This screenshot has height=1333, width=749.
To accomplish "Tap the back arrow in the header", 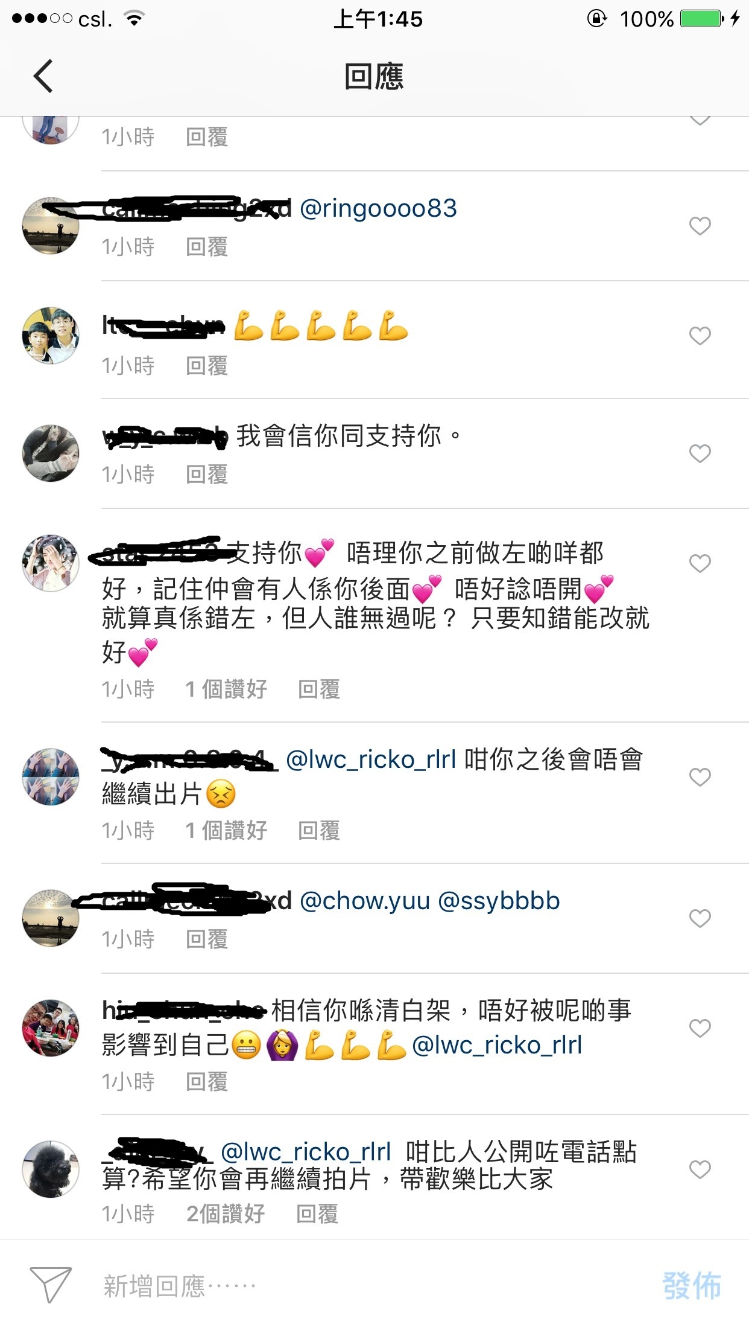I will [43, 76].
